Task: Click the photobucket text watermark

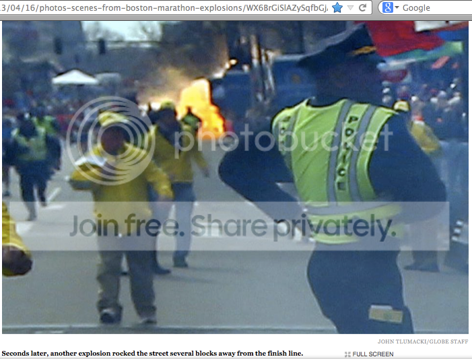Action: click(283, 138)
